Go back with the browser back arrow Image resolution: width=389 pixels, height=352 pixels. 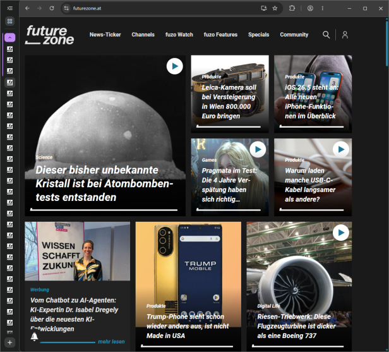[x=27, y=8]
